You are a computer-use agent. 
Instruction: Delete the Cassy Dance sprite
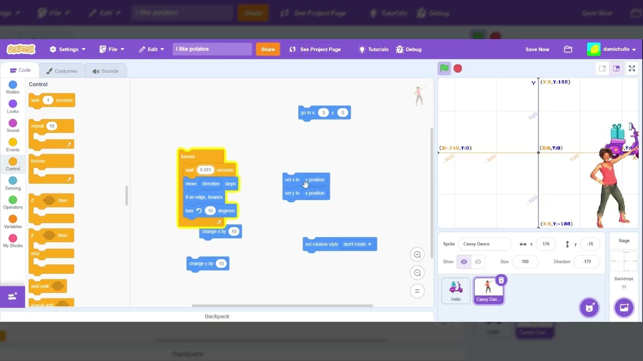[501, 280]
